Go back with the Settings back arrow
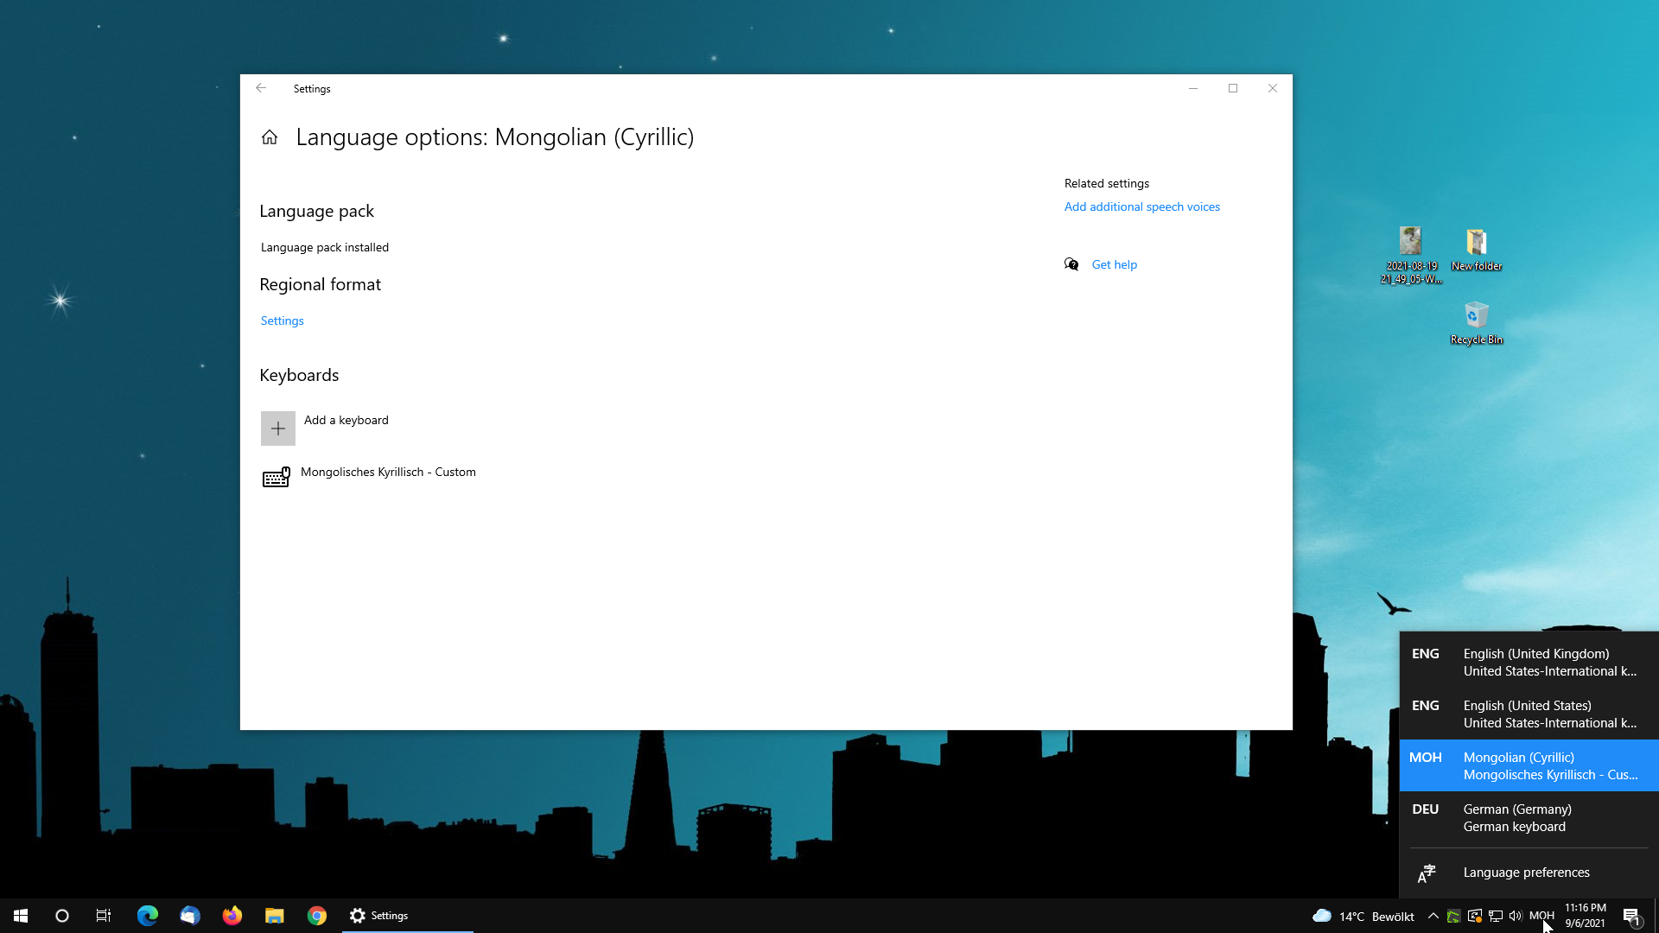 coord(261,88)
